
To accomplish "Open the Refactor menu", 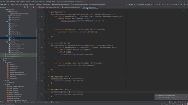I will click(x=28, y=1).
